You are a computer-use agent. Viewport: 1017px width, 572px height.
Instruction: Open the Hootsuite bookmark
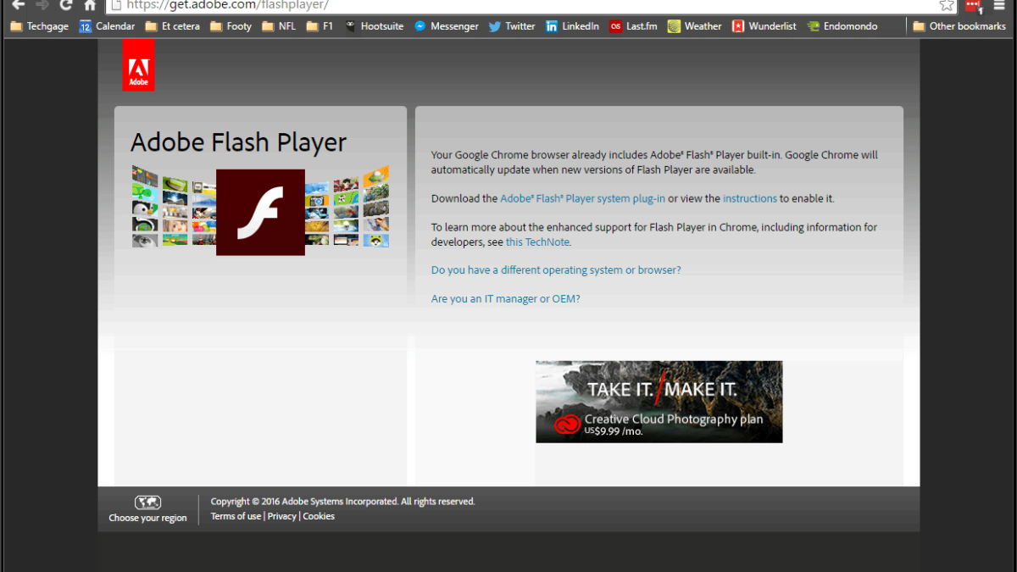374,26
